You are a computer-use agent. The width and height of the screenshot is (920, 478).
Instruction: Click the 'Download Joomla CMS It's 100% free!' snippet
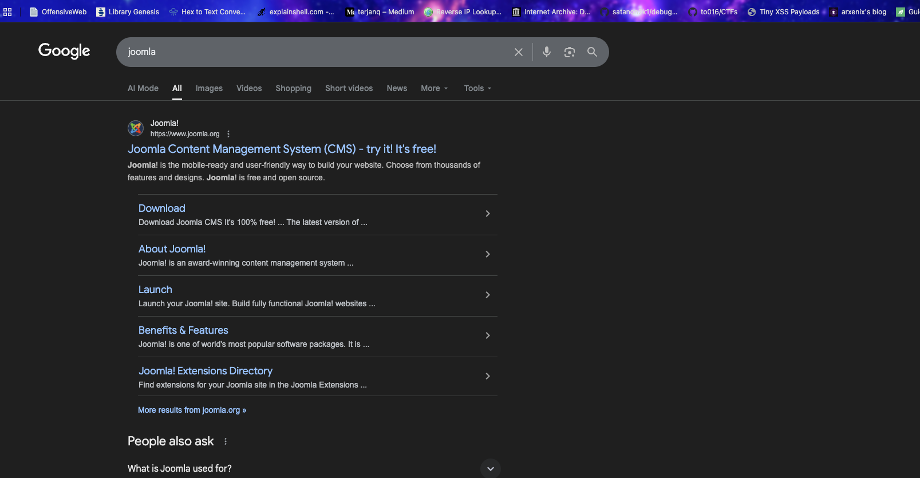tap(253, 222)
